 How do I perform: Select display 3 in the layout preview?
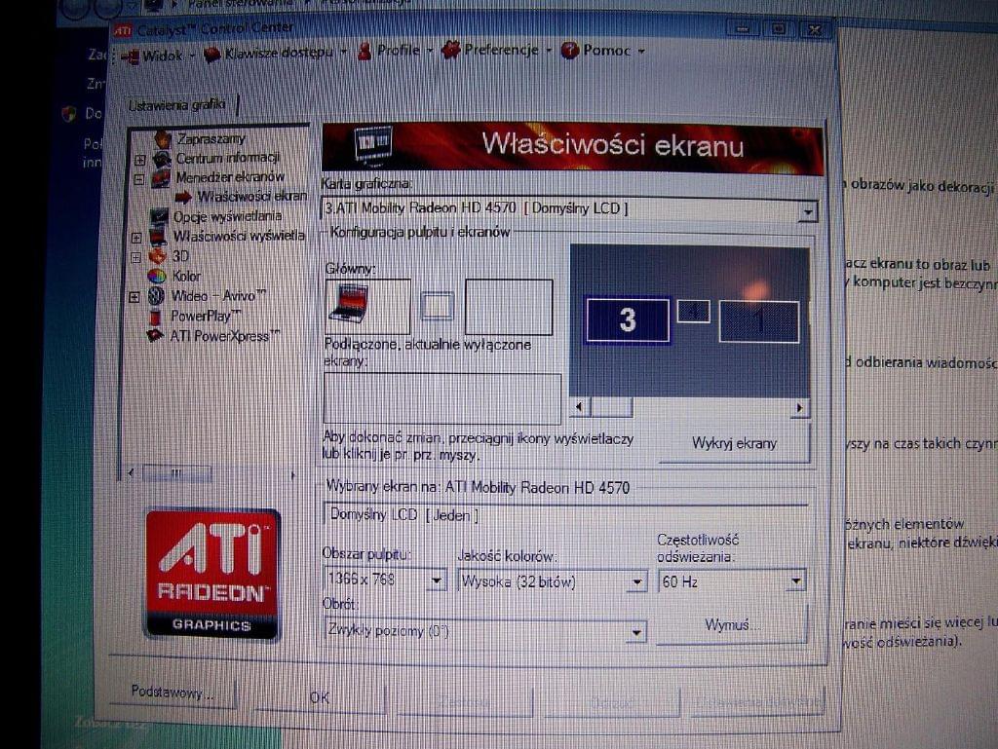pos(627,320)
